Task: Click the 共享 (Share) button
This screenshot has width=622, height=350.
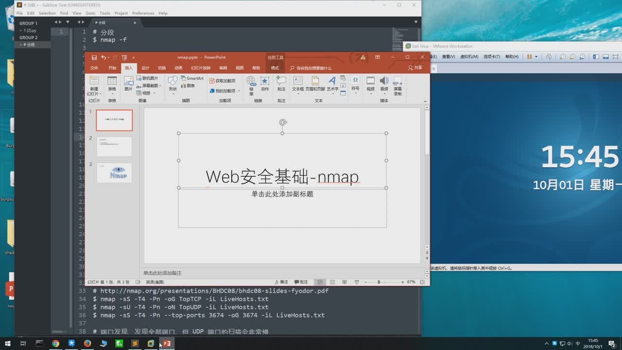Action: pos(415,68)
